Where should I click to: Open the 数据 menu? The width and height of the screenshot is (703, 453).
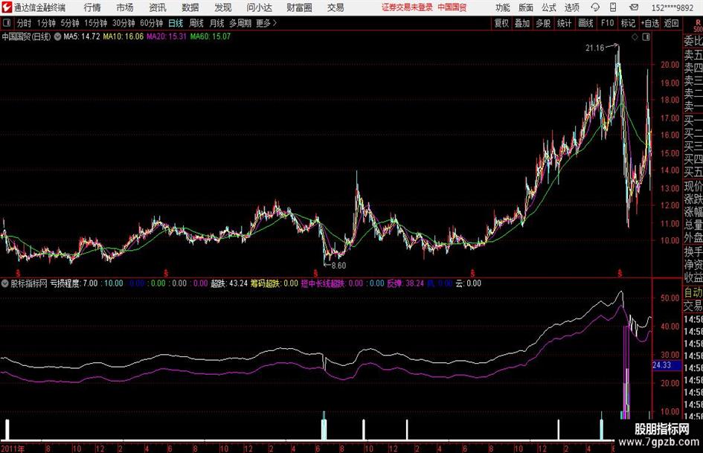coord(190,7)
